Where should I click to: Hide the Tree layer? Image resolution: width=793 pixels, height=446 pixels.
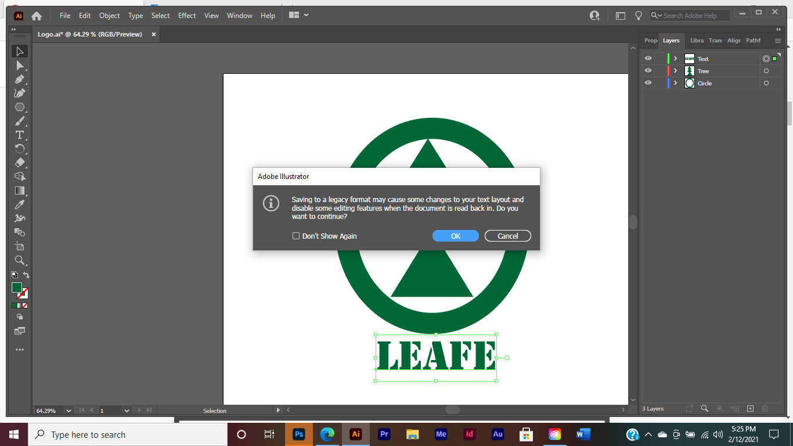pos(648,70)
